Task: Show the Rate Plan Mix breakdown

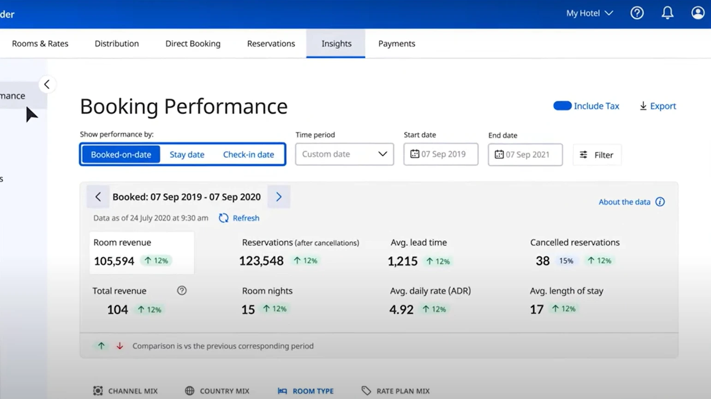Action: tap(396, 391)
